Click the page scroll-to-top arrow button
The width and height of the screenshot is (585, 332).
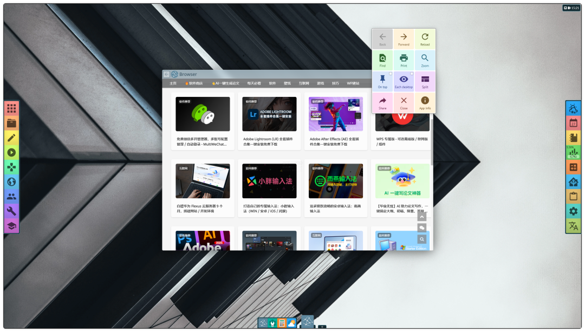[x=421, y=217]
